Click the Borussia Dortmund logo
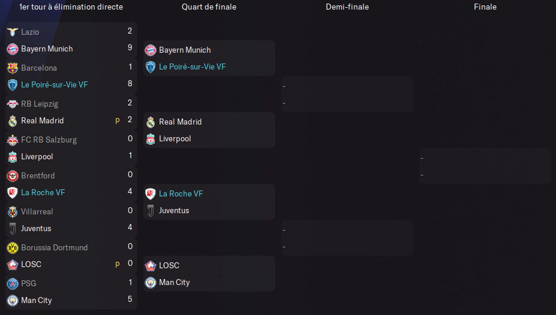 pyautogui.click(x=12, y=247)
